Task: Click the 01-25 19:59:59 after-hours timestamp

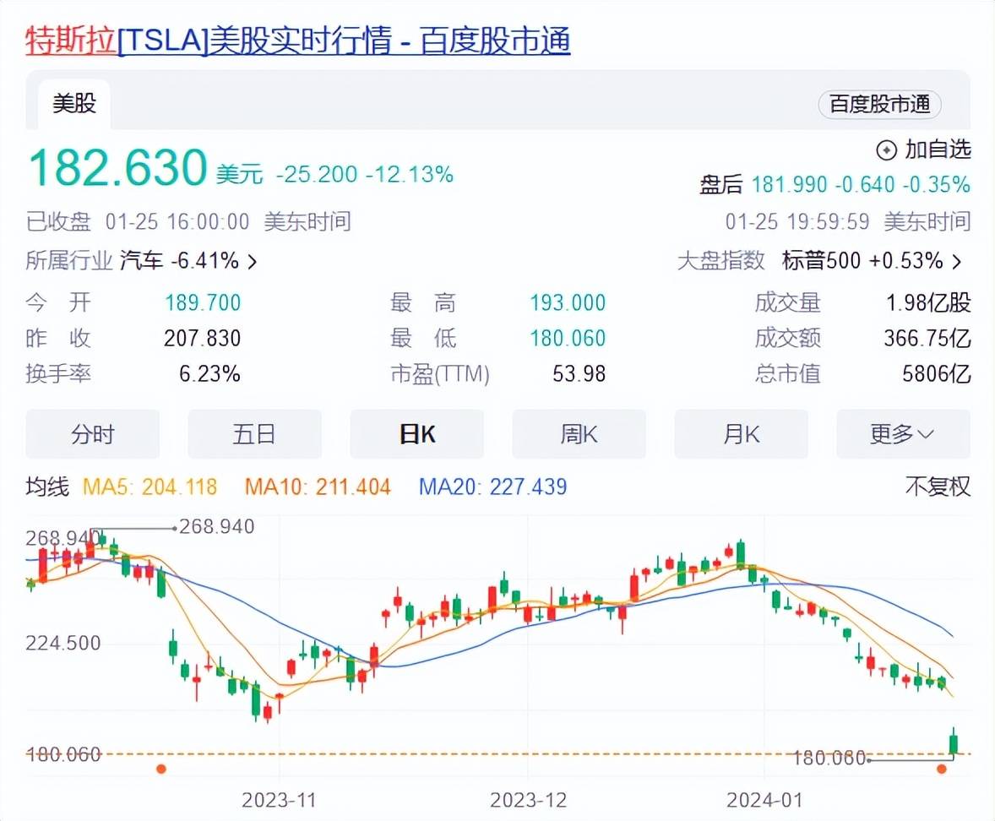Action: [x=797, y=222]
